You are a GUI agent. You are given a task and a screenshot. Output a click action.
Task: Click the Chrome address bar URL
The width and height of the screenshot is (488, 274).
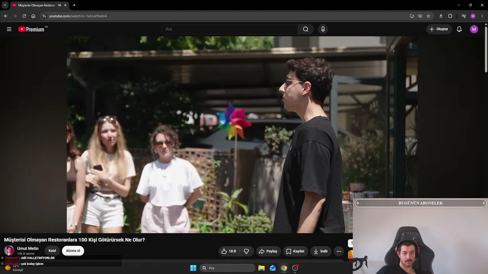[x=78, y=16]
